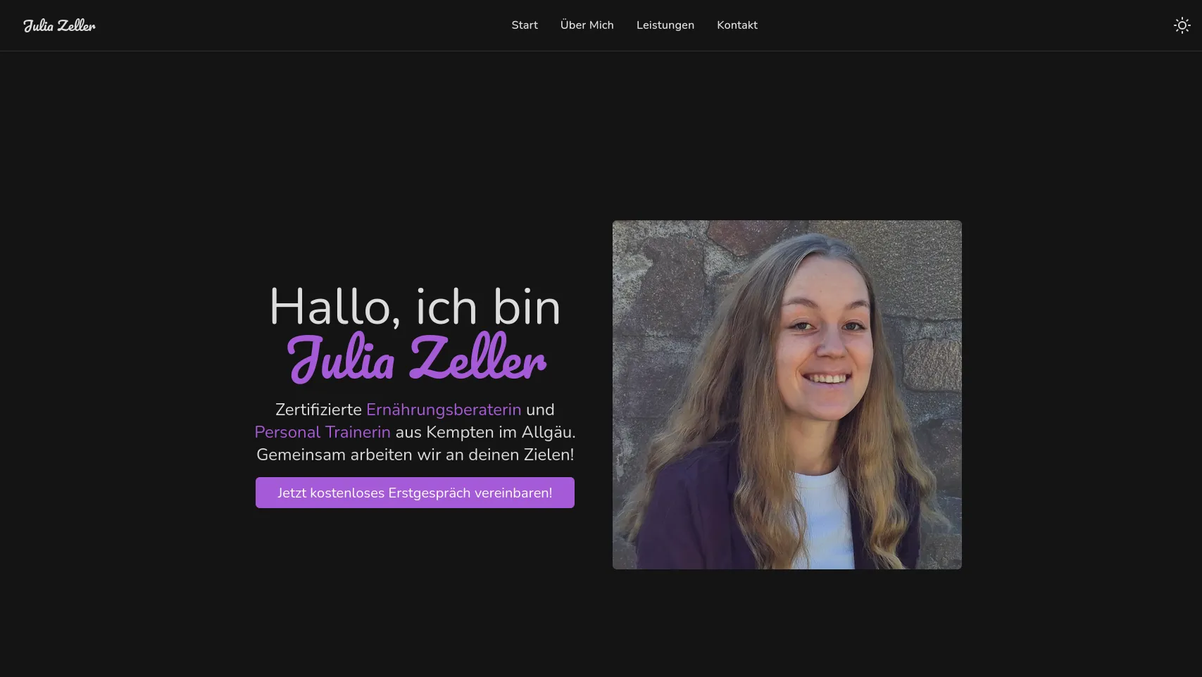Click the cursive Julia Zeller headline
This screenshot has width=1202, height=677.
point(415,359)
